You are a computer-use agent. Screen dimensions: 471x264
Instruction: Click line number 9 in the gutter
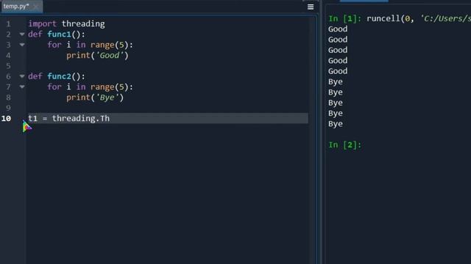8,108
